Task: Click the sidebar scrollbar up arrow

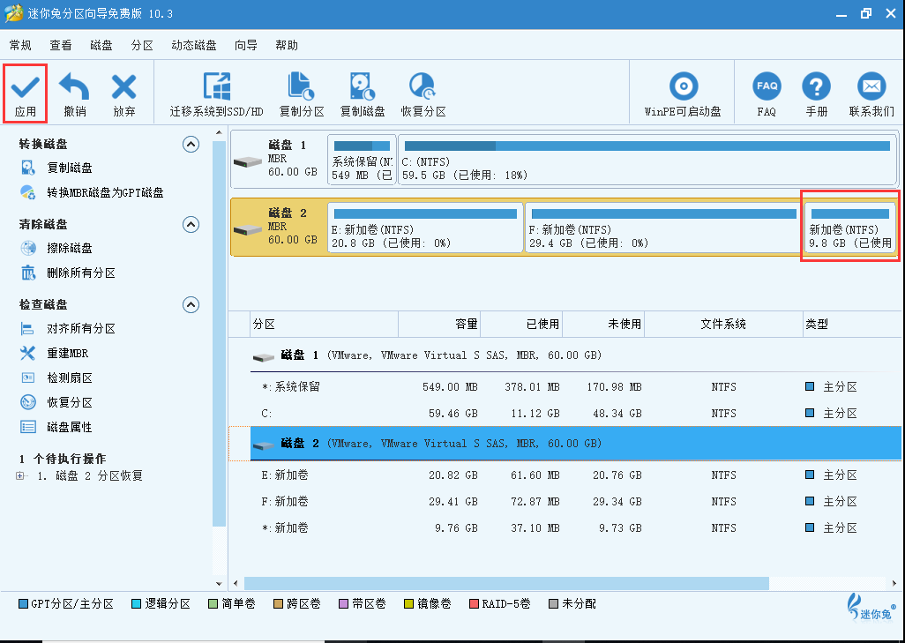Action: pyautogui.click(x=219, y=133)
